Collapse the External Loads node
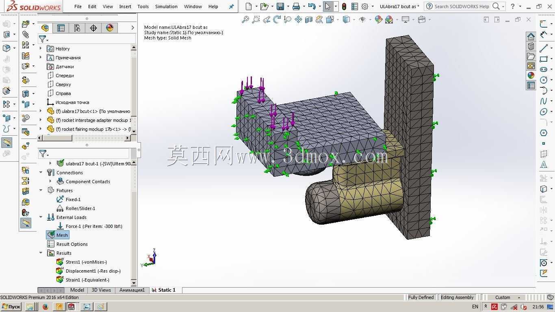The image size is (555, 312). 41,217
